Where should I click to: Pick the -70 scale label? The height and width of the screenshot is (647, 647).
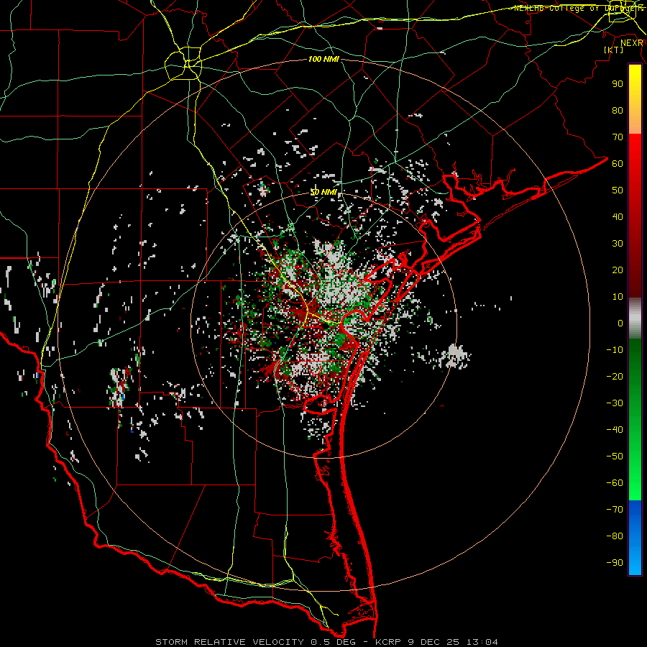coord(615,510)
